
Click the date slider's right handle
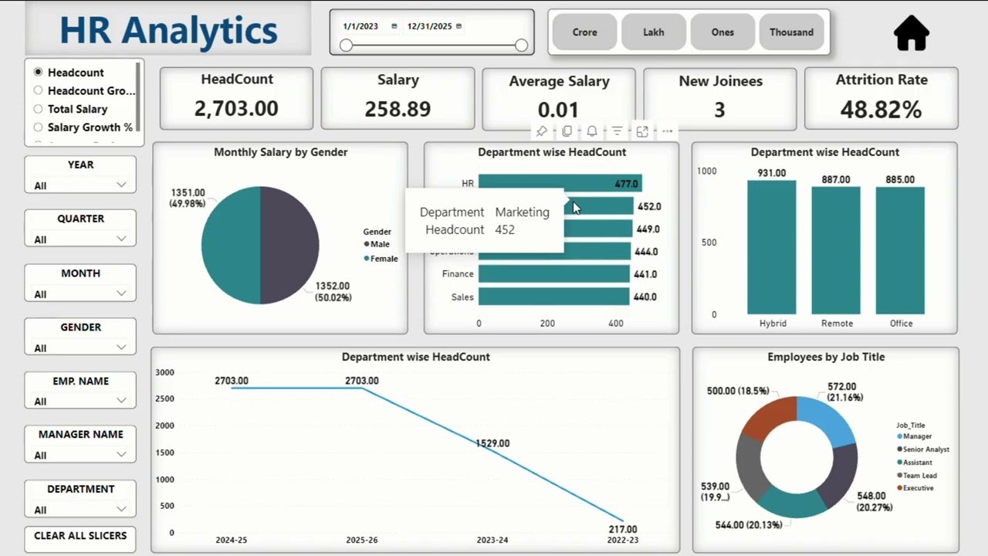coord(522,46)
